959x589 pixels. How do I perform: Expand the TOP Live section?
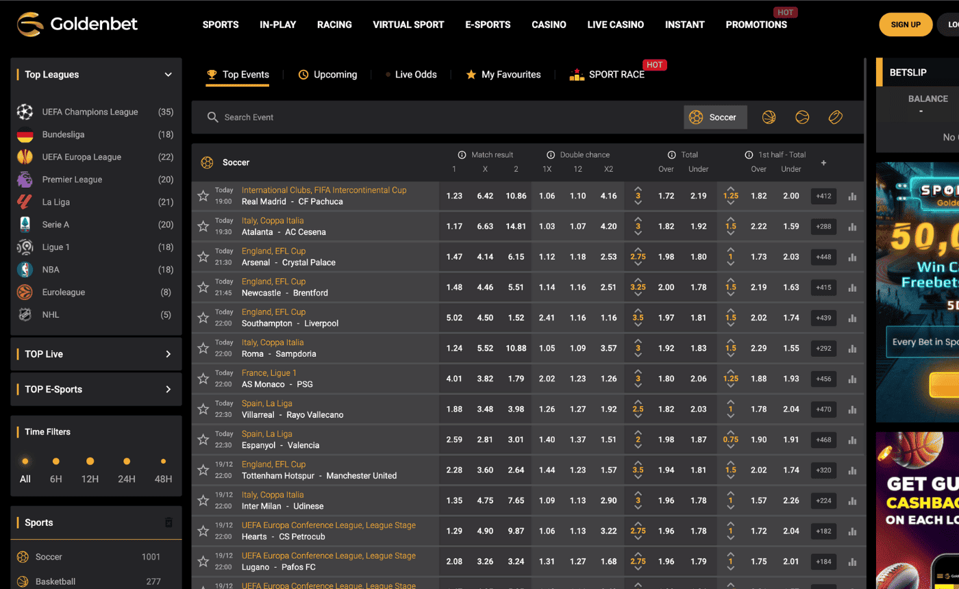point(96,354)
